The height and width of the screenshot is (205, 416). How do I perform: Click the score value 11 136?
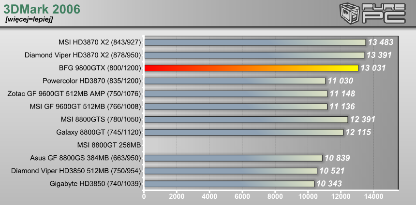(342, 106)
